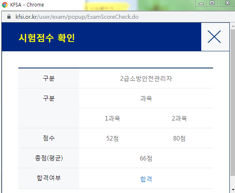This screenshot has height=193, width=235.
Task: Click the 2과목 column header
Action: click(179, 118)
